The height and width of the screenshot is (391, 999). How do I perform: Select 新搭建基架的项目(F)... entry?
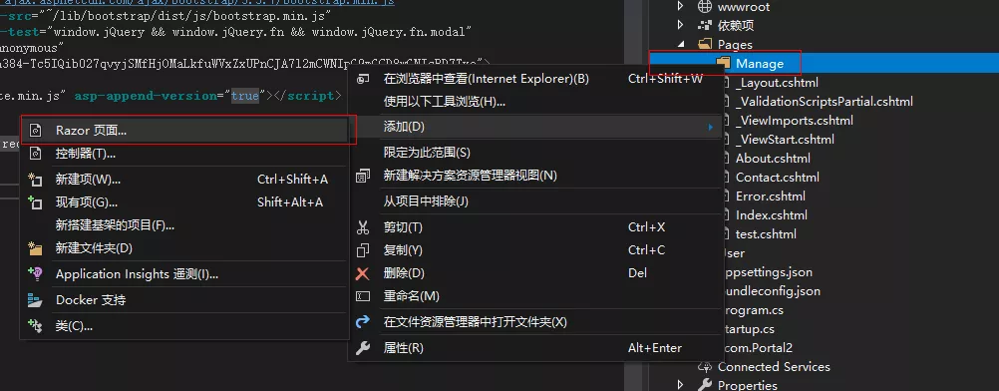pos(184,225)
